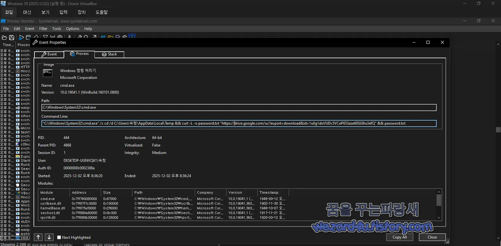This screenshot has width=501, height=246.
Task: Sort modules by the Address column header
Action: coord(85,192)
